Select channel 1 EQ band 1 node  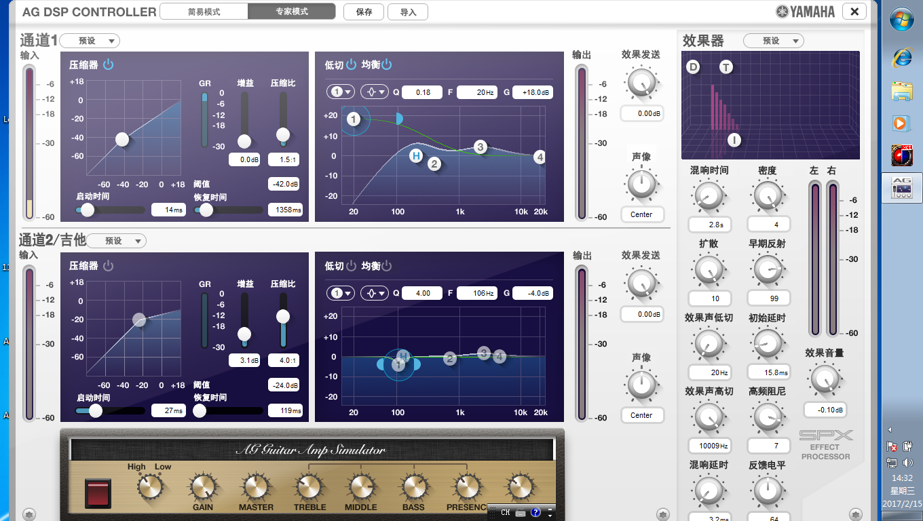(354, 119)
